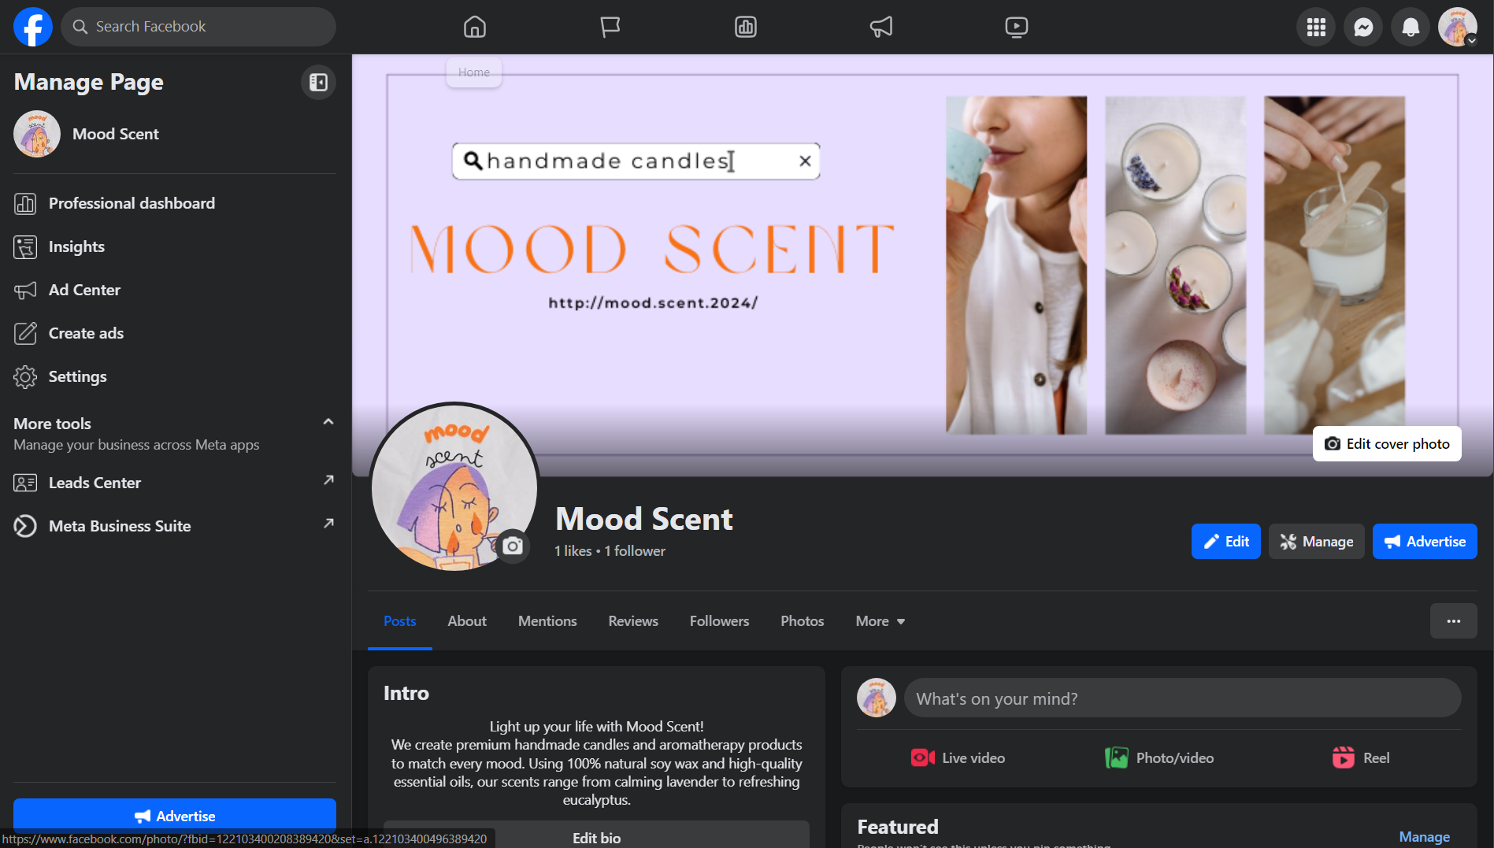Viewport: 1494px width, 848px height.
Task: Open the Notifications bell icon
Action: coord(1411,27)
